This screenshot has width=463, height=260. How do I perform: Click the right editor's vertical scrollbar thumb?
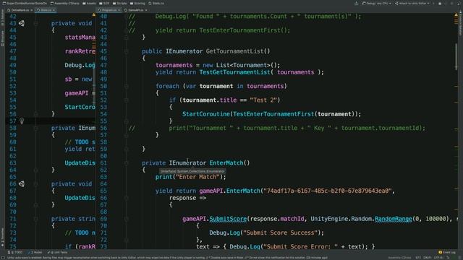456,56
